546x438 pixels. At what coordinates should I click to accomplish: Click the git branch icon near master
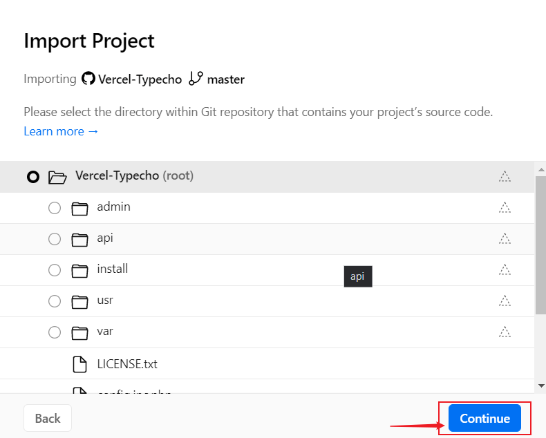[x=196, y=79]
